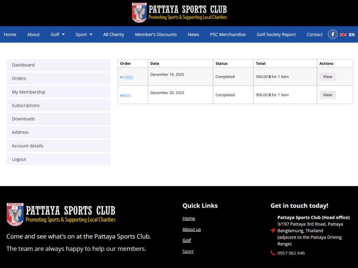The height and width of the screenshot is (268, 358).
Task: View the December 14, 2025 order
Action: point(327,76)
